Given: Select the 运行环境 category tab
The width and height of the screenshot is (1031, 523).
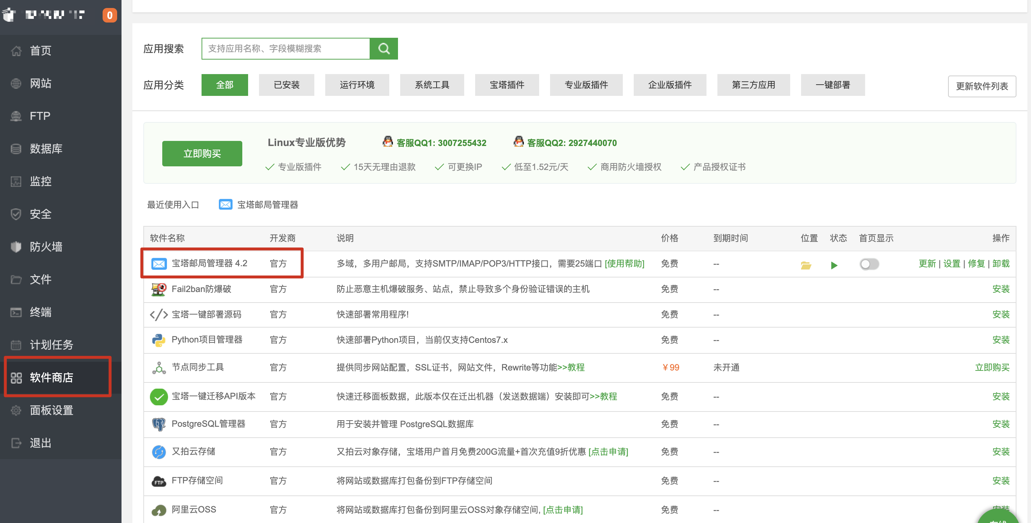Looking at the screenshot, I should point(357,85).
